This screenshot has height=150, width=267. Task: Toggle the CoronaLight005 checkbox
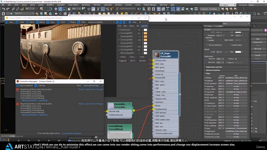(119, 46)
